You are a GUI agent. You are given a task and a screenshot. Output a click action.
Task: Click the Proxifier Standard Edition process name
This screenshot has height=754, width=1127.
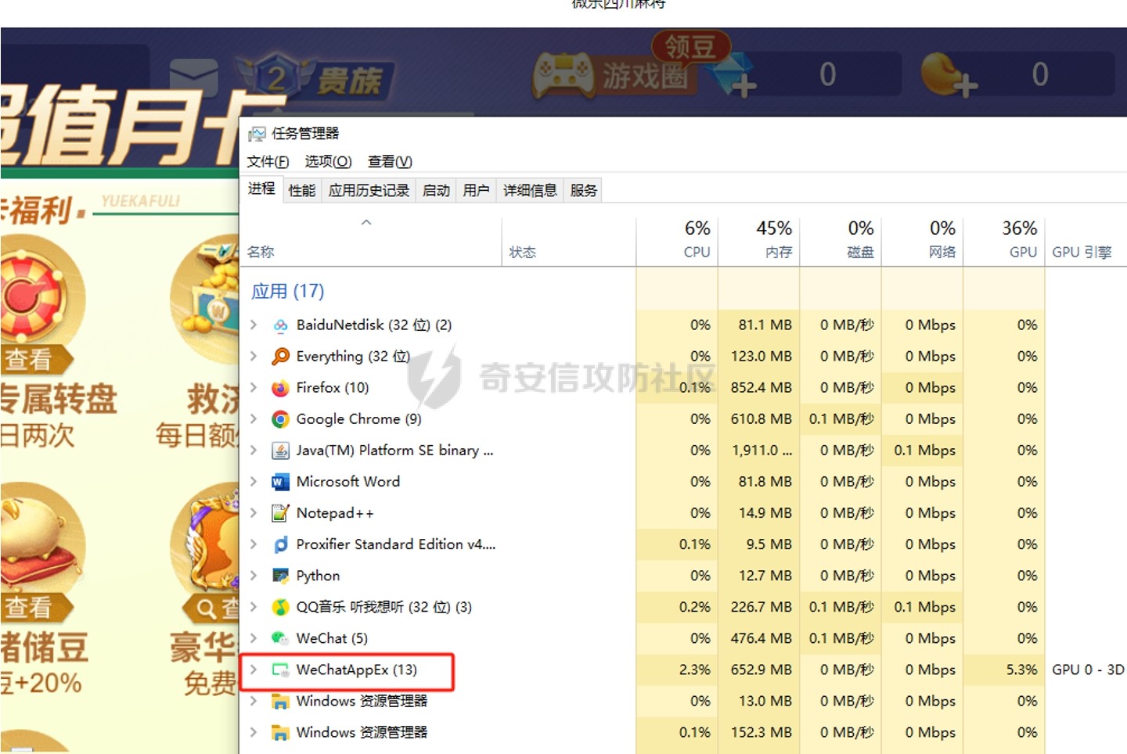click(x=395, y=544)
